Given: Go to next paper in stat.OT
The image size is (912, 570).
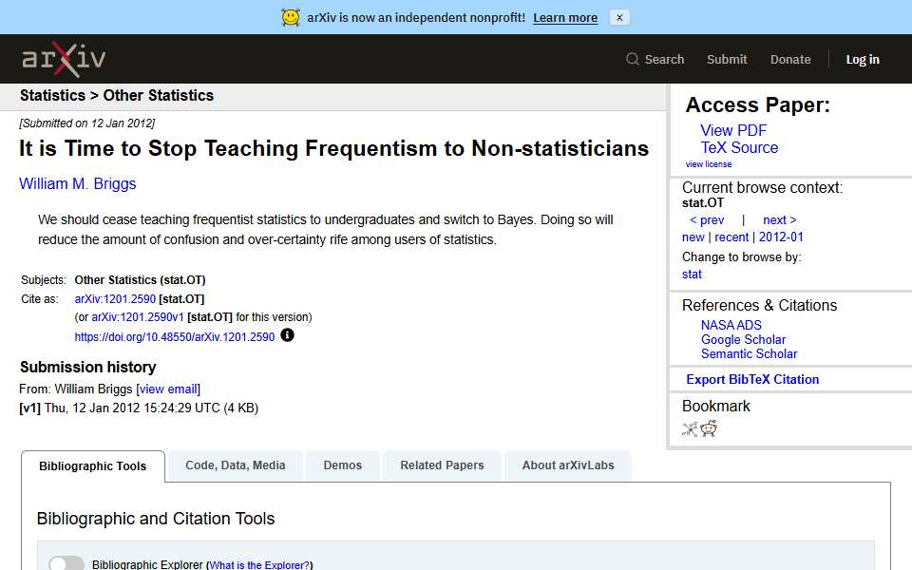Looking at the screenshot, I should click(779, 219).
